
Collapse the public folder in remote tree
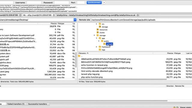(x=99, y=41)
